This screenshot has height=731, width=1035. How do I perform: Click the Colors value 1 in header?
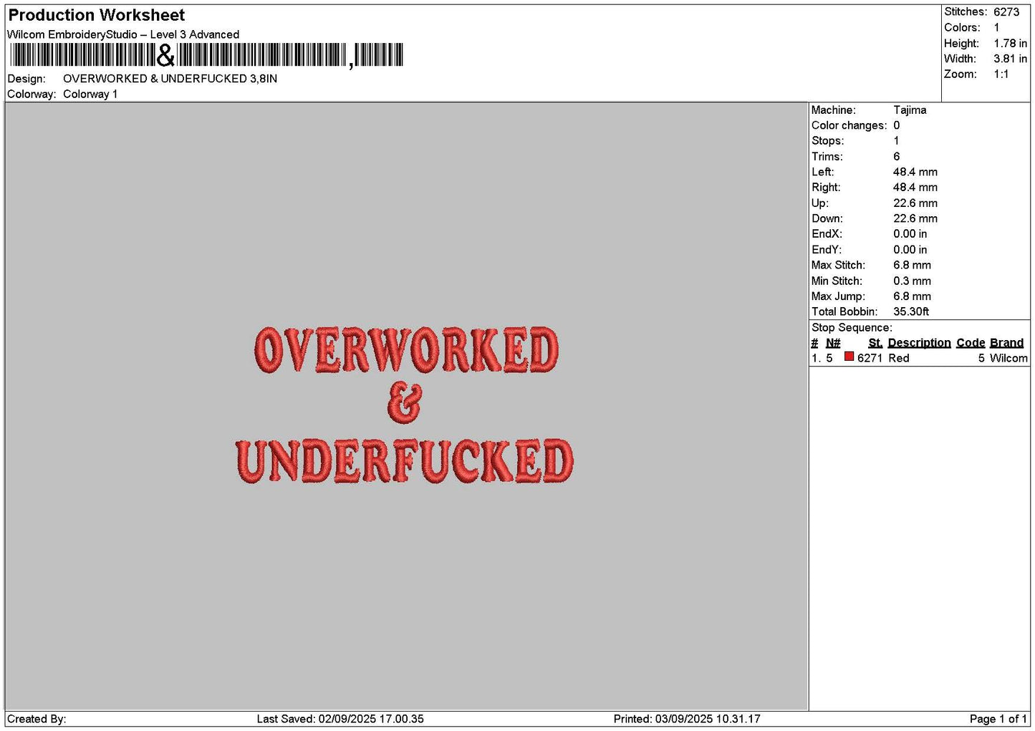coord(996,28)
